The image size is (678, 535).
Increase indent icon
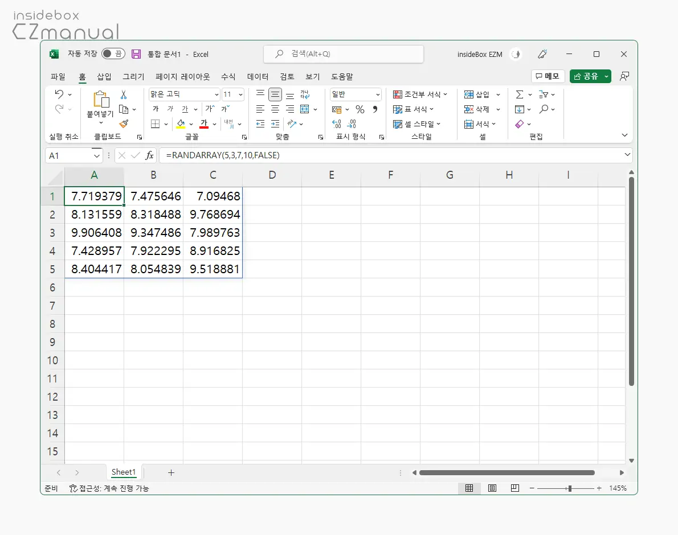pyautogui.click(x=275, y=124)
